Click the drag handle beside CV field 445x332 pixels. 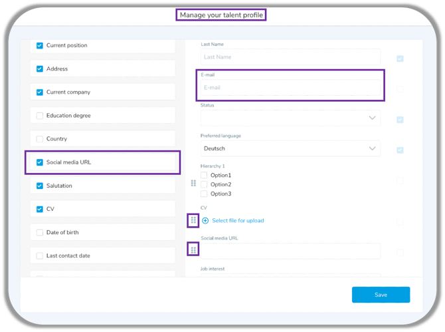[193, 220]
